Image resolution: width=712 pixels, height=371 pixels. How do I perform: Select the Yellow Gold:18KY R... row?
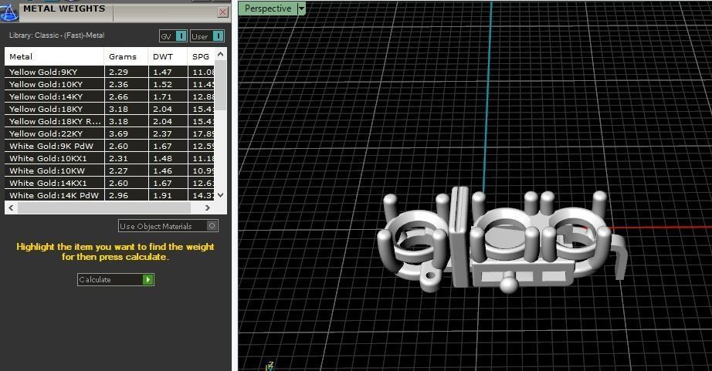[x=110, y=121]
